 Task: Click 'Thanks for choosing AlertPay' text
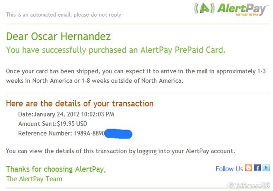pos(56,169)
